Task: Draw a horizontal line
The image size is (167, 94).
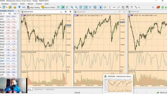Action: point(114,7)
